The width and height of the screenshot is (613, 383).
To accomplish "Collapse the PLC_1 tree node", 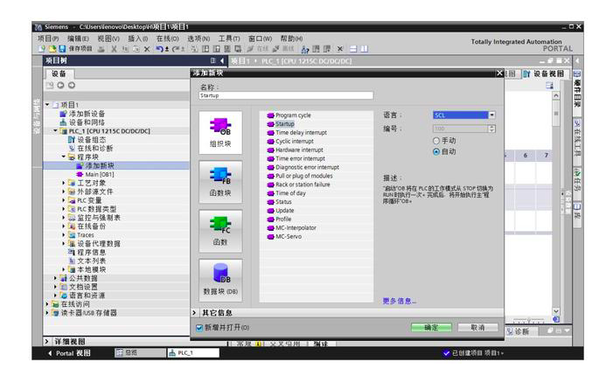I will (55, 131).
